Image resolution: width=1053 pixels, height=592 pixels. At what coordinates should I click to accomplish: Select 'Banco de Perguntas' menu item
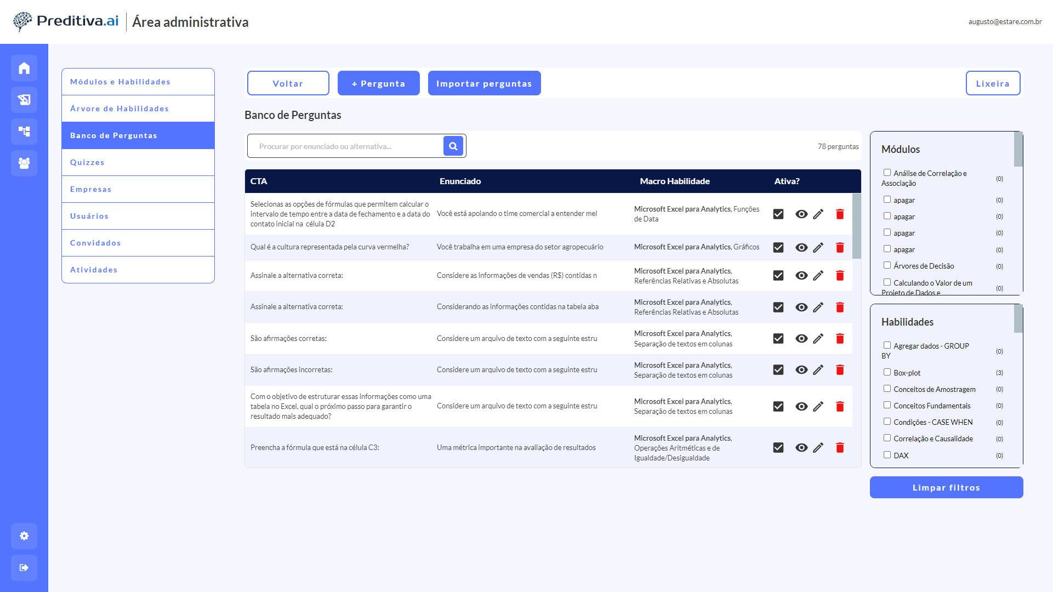click(x=138, y=135)
